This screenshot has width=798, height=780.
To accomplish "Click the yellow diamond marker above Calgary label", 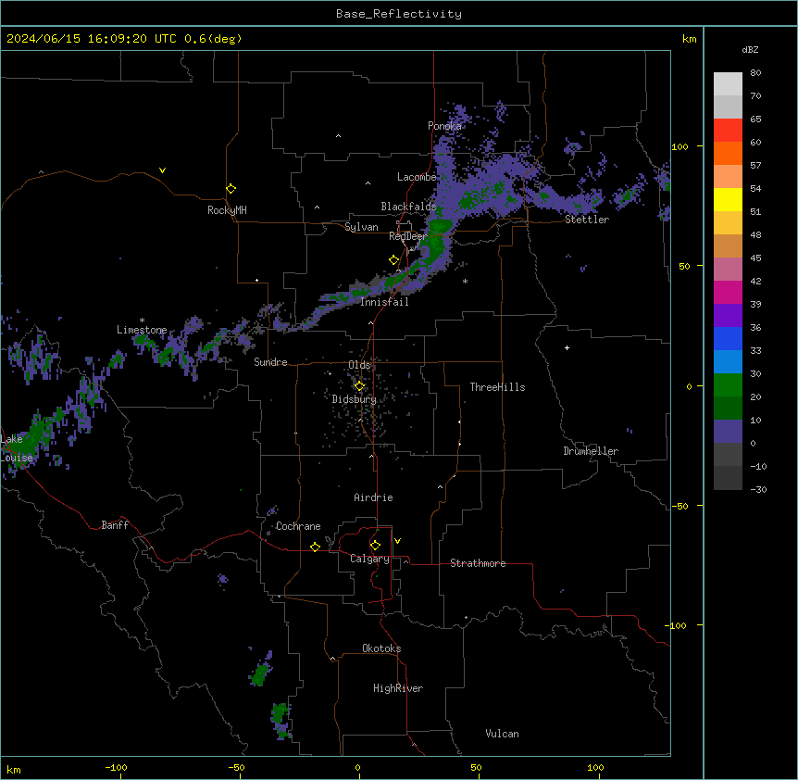I will click(x=375, y=546).
